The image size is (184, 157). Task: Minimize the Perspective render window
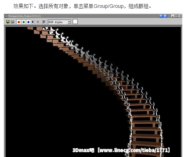point(173,16)
